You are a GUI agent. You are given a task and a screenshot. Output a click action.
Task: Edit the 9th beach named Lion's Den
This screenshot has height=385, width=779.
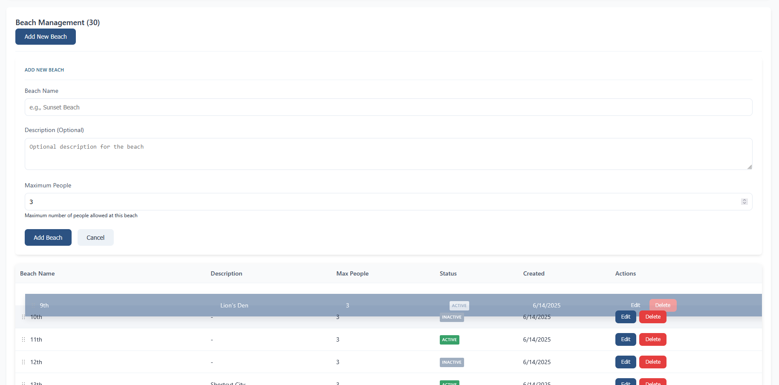coord(635,305)
